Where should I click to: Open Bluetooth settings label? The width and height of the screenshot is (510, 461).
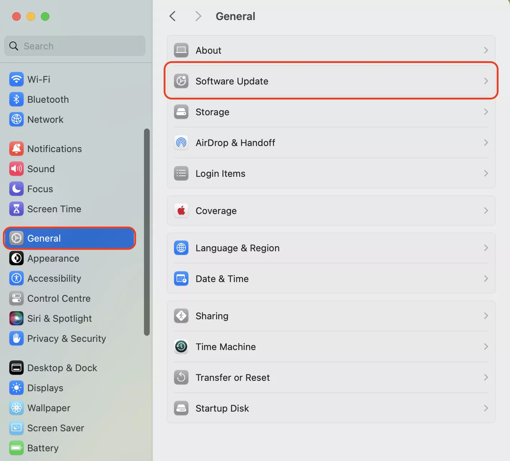click(x=48, y=99)
